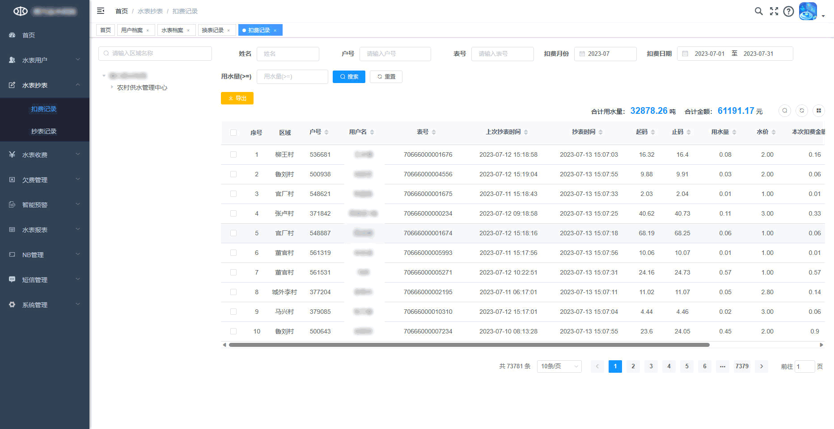Screen dimensions: 834x429
Task: Close the 用户档案 tab
Action: click(148, 30)
